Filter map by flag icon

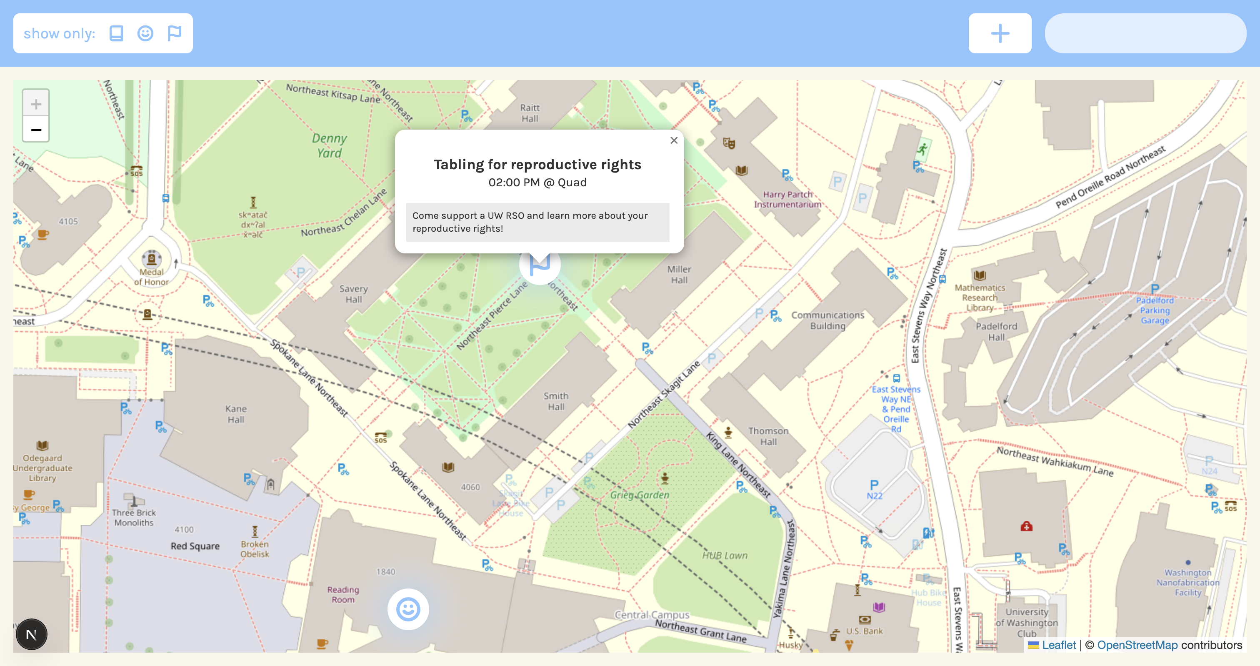click(174, 33)
